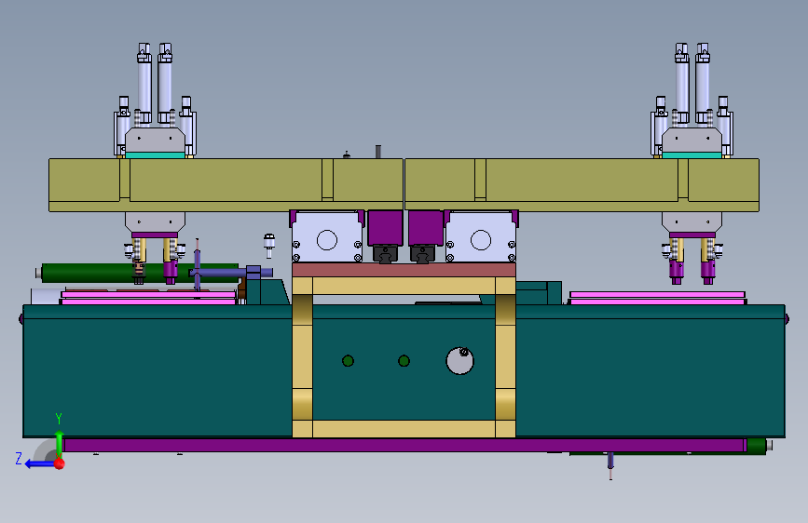Select the right white motor block under the beam

(481, 236)
